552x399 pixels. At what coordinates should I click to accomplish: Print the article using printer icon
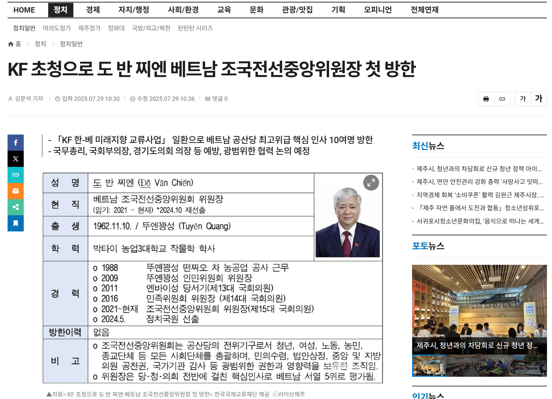click(x=486, y=99)
